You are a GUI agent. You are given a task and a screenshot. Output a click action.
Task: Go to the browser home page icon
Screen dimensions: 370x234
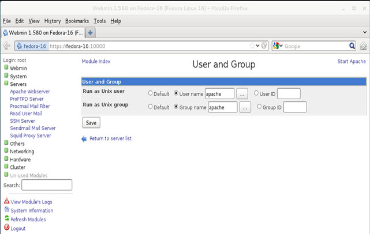pyautogui.click(x=364, y=46)
